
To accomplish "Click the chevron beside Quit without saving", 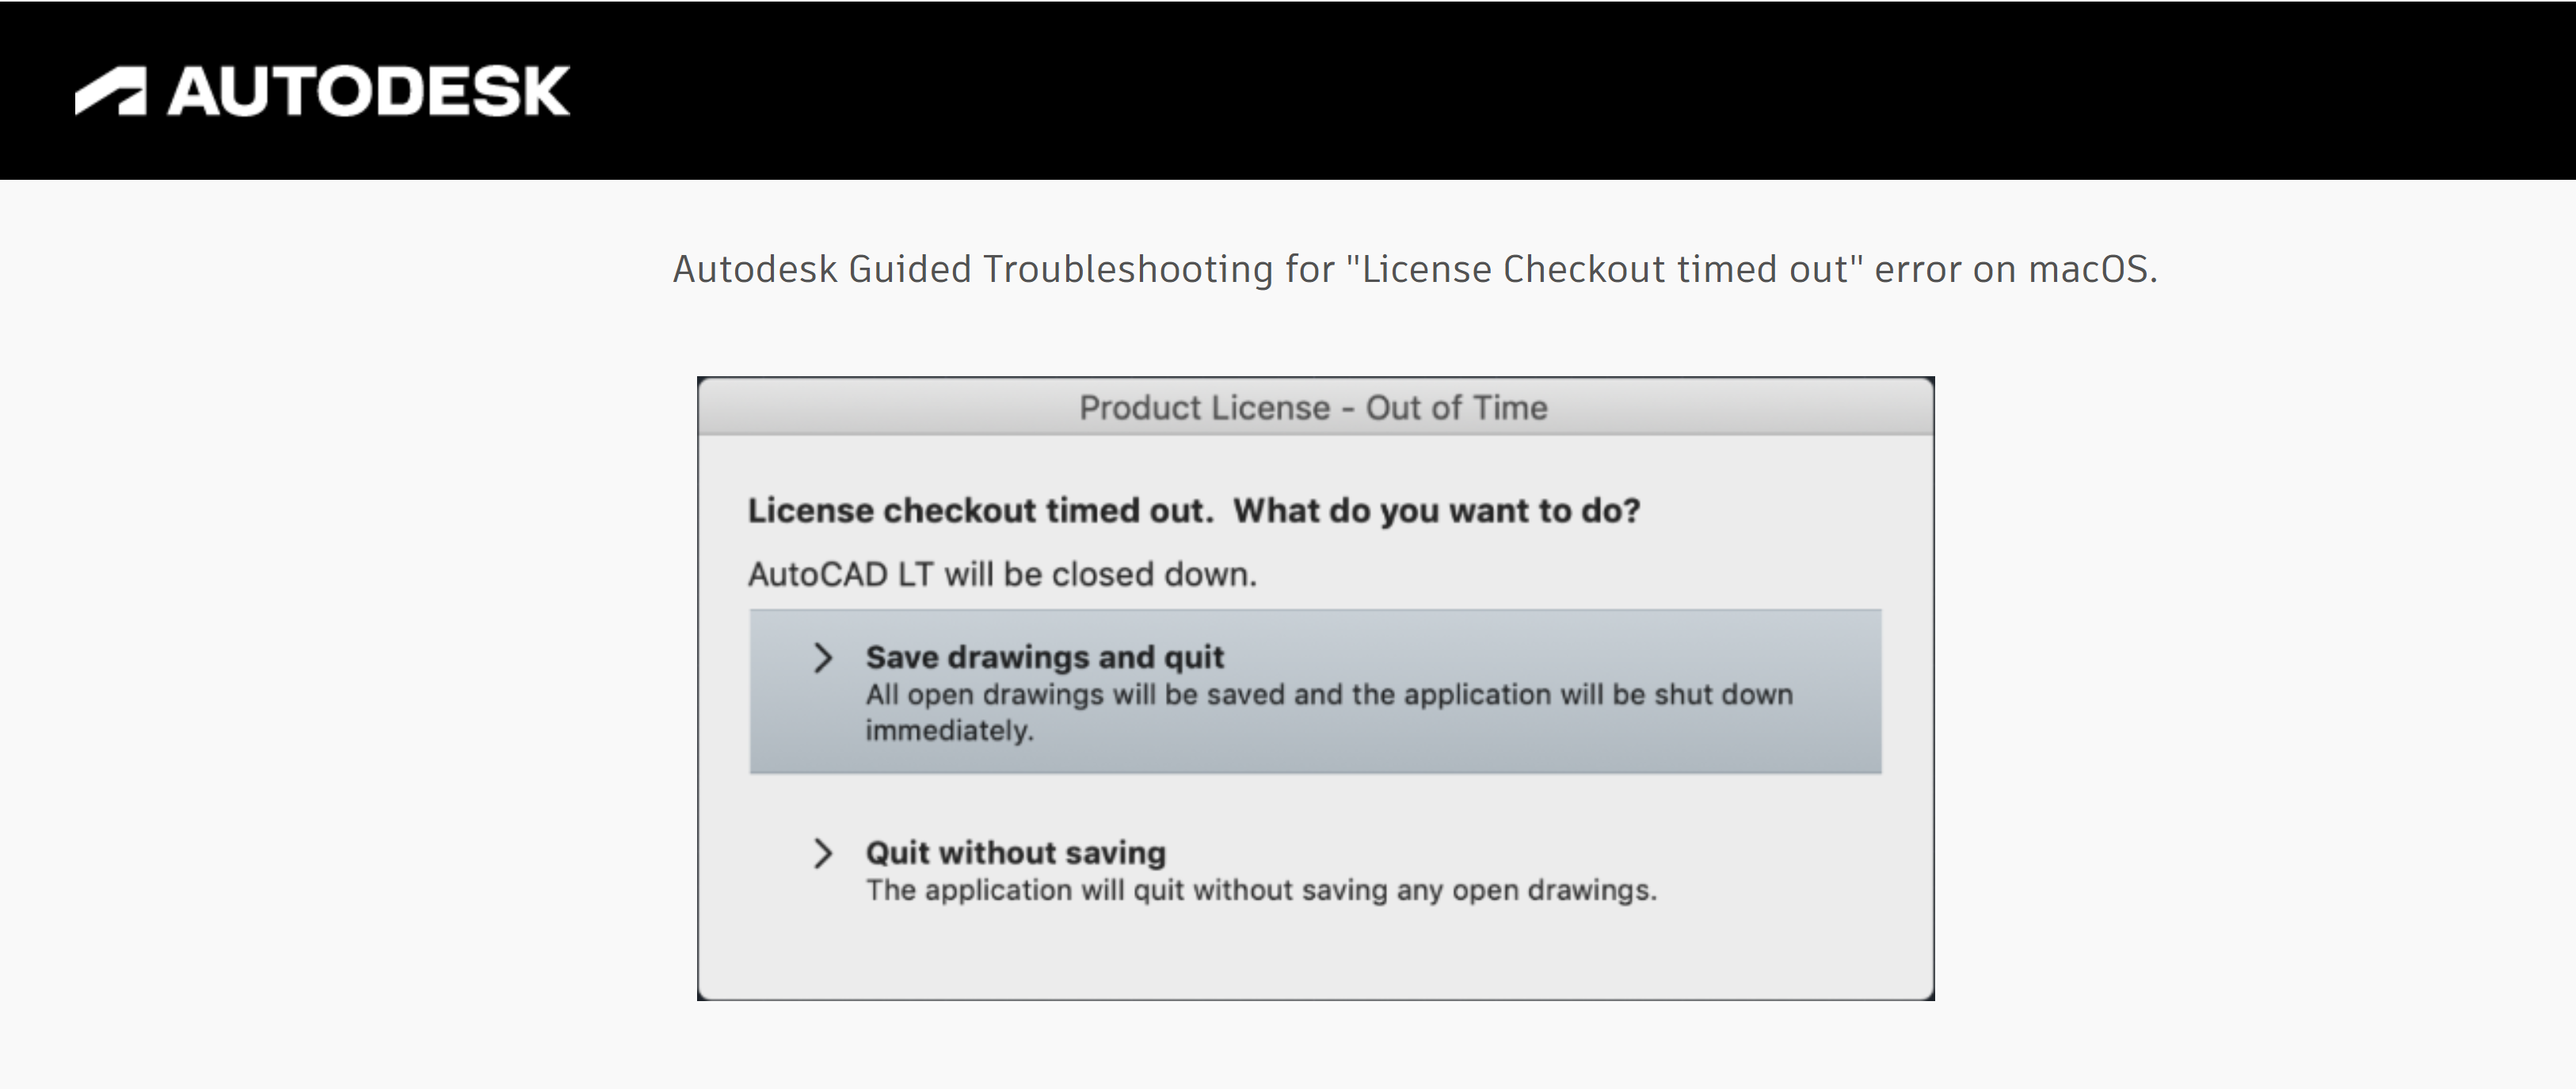I will coord(822,853).
